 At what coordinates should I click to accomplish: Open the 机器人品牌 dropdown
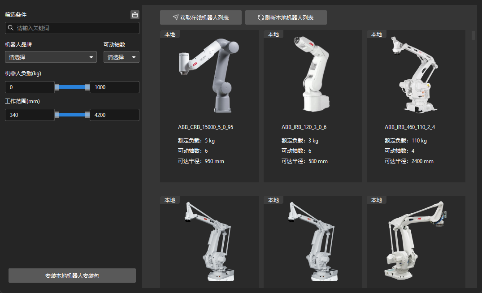[51, 57]
